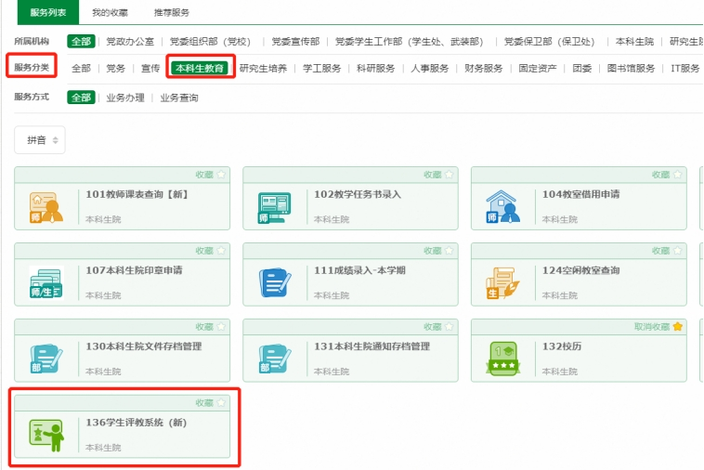Filter service mode by 业务查询

tap(179, 98)
